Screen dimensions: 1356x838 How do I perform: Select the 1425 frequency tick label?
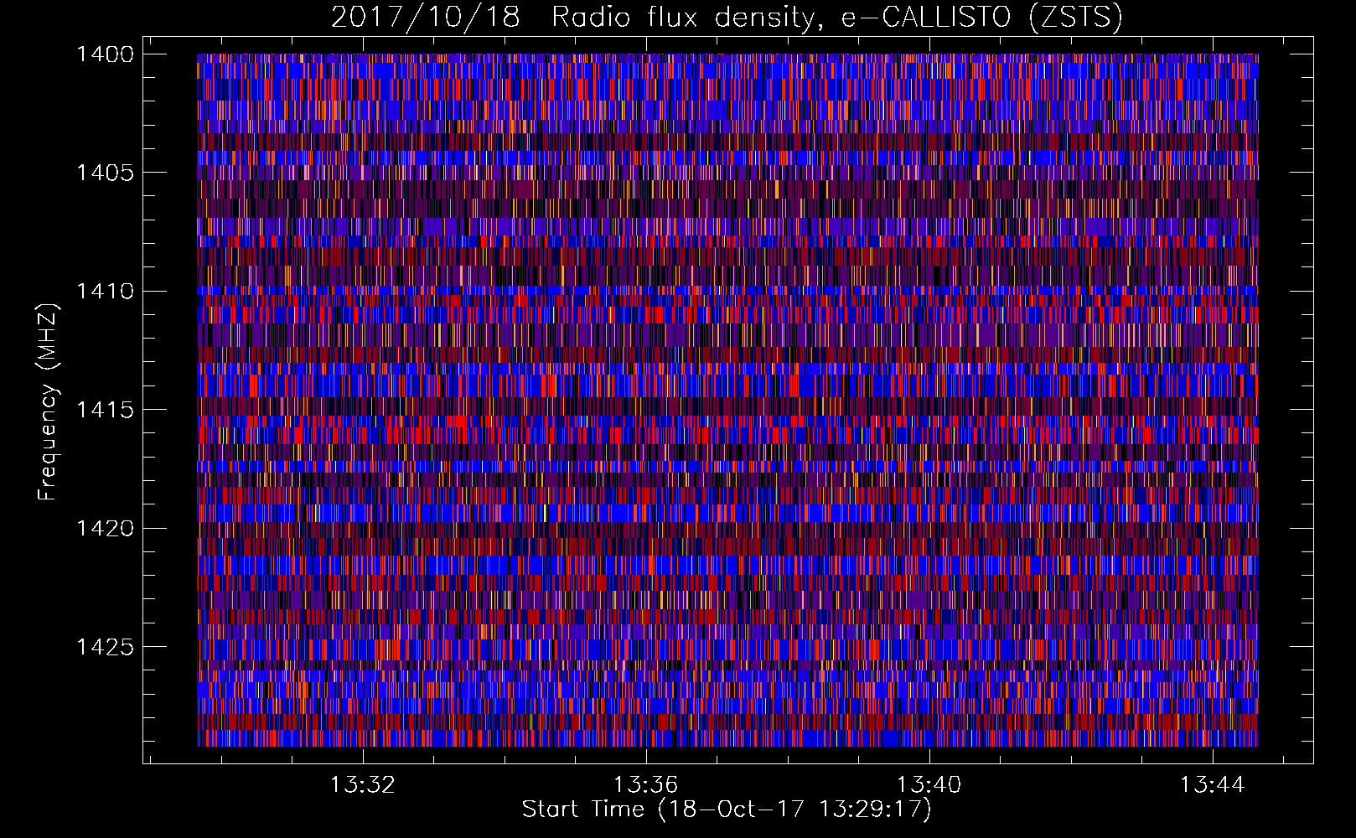click(105, 647)
